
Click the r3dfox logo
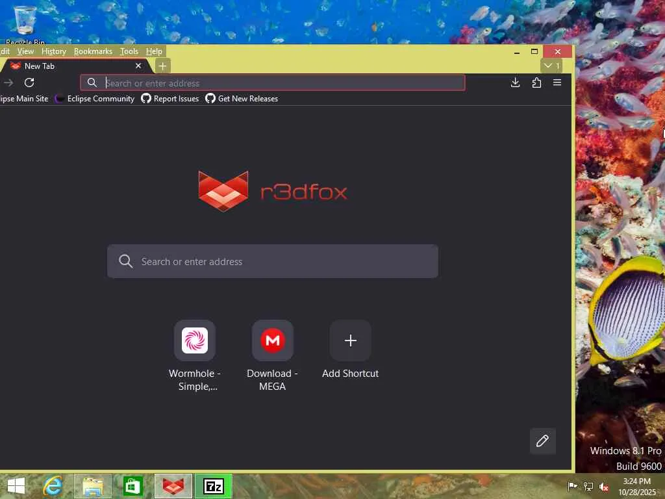pyautogui.click(x=273, y=192)
